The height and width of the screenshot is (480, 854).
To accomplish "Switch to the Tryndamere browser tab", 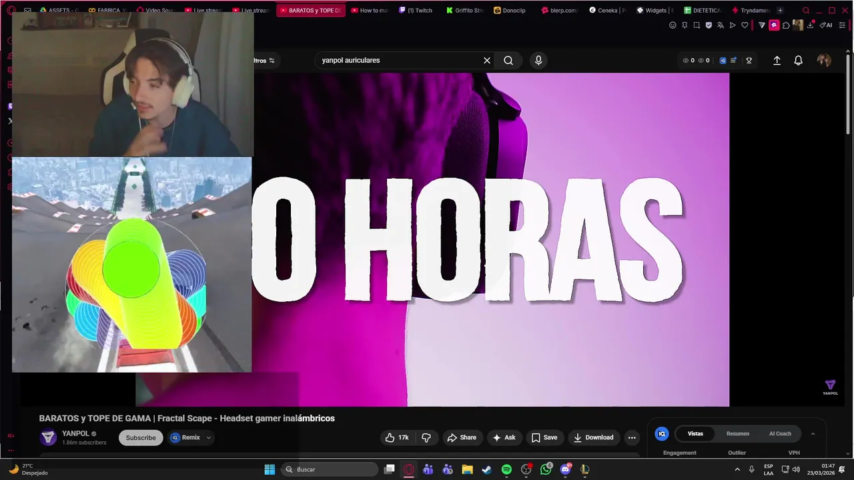I will point(751,10).
